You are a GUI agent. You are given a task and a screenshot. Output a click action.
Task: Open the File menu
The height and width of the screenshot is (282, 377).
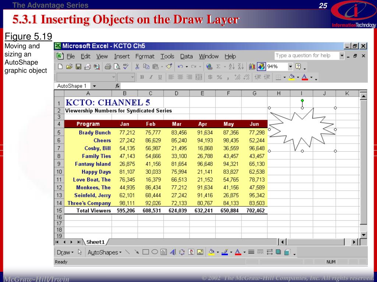click(x=70, y=56)
